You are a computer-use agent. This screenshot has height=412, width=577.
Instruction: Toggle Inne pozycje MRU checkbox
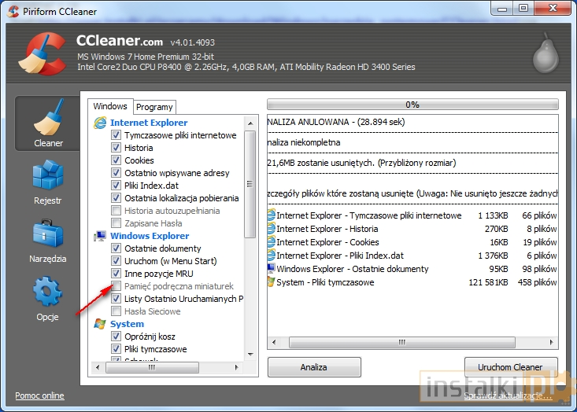pos(116,273)
